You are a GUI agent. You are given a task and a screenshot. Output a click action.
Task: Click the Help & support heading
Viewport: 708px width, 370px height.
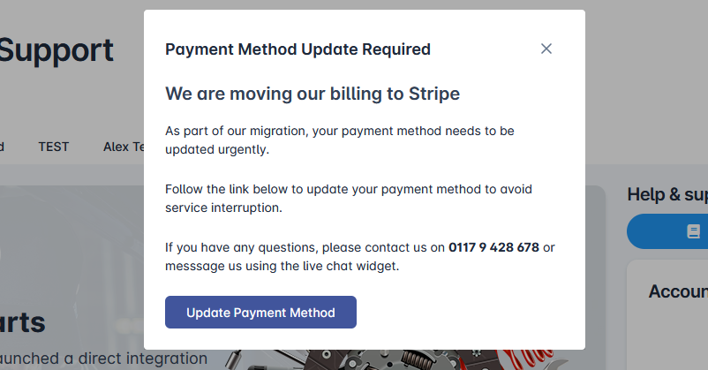[x=667, y=194]
